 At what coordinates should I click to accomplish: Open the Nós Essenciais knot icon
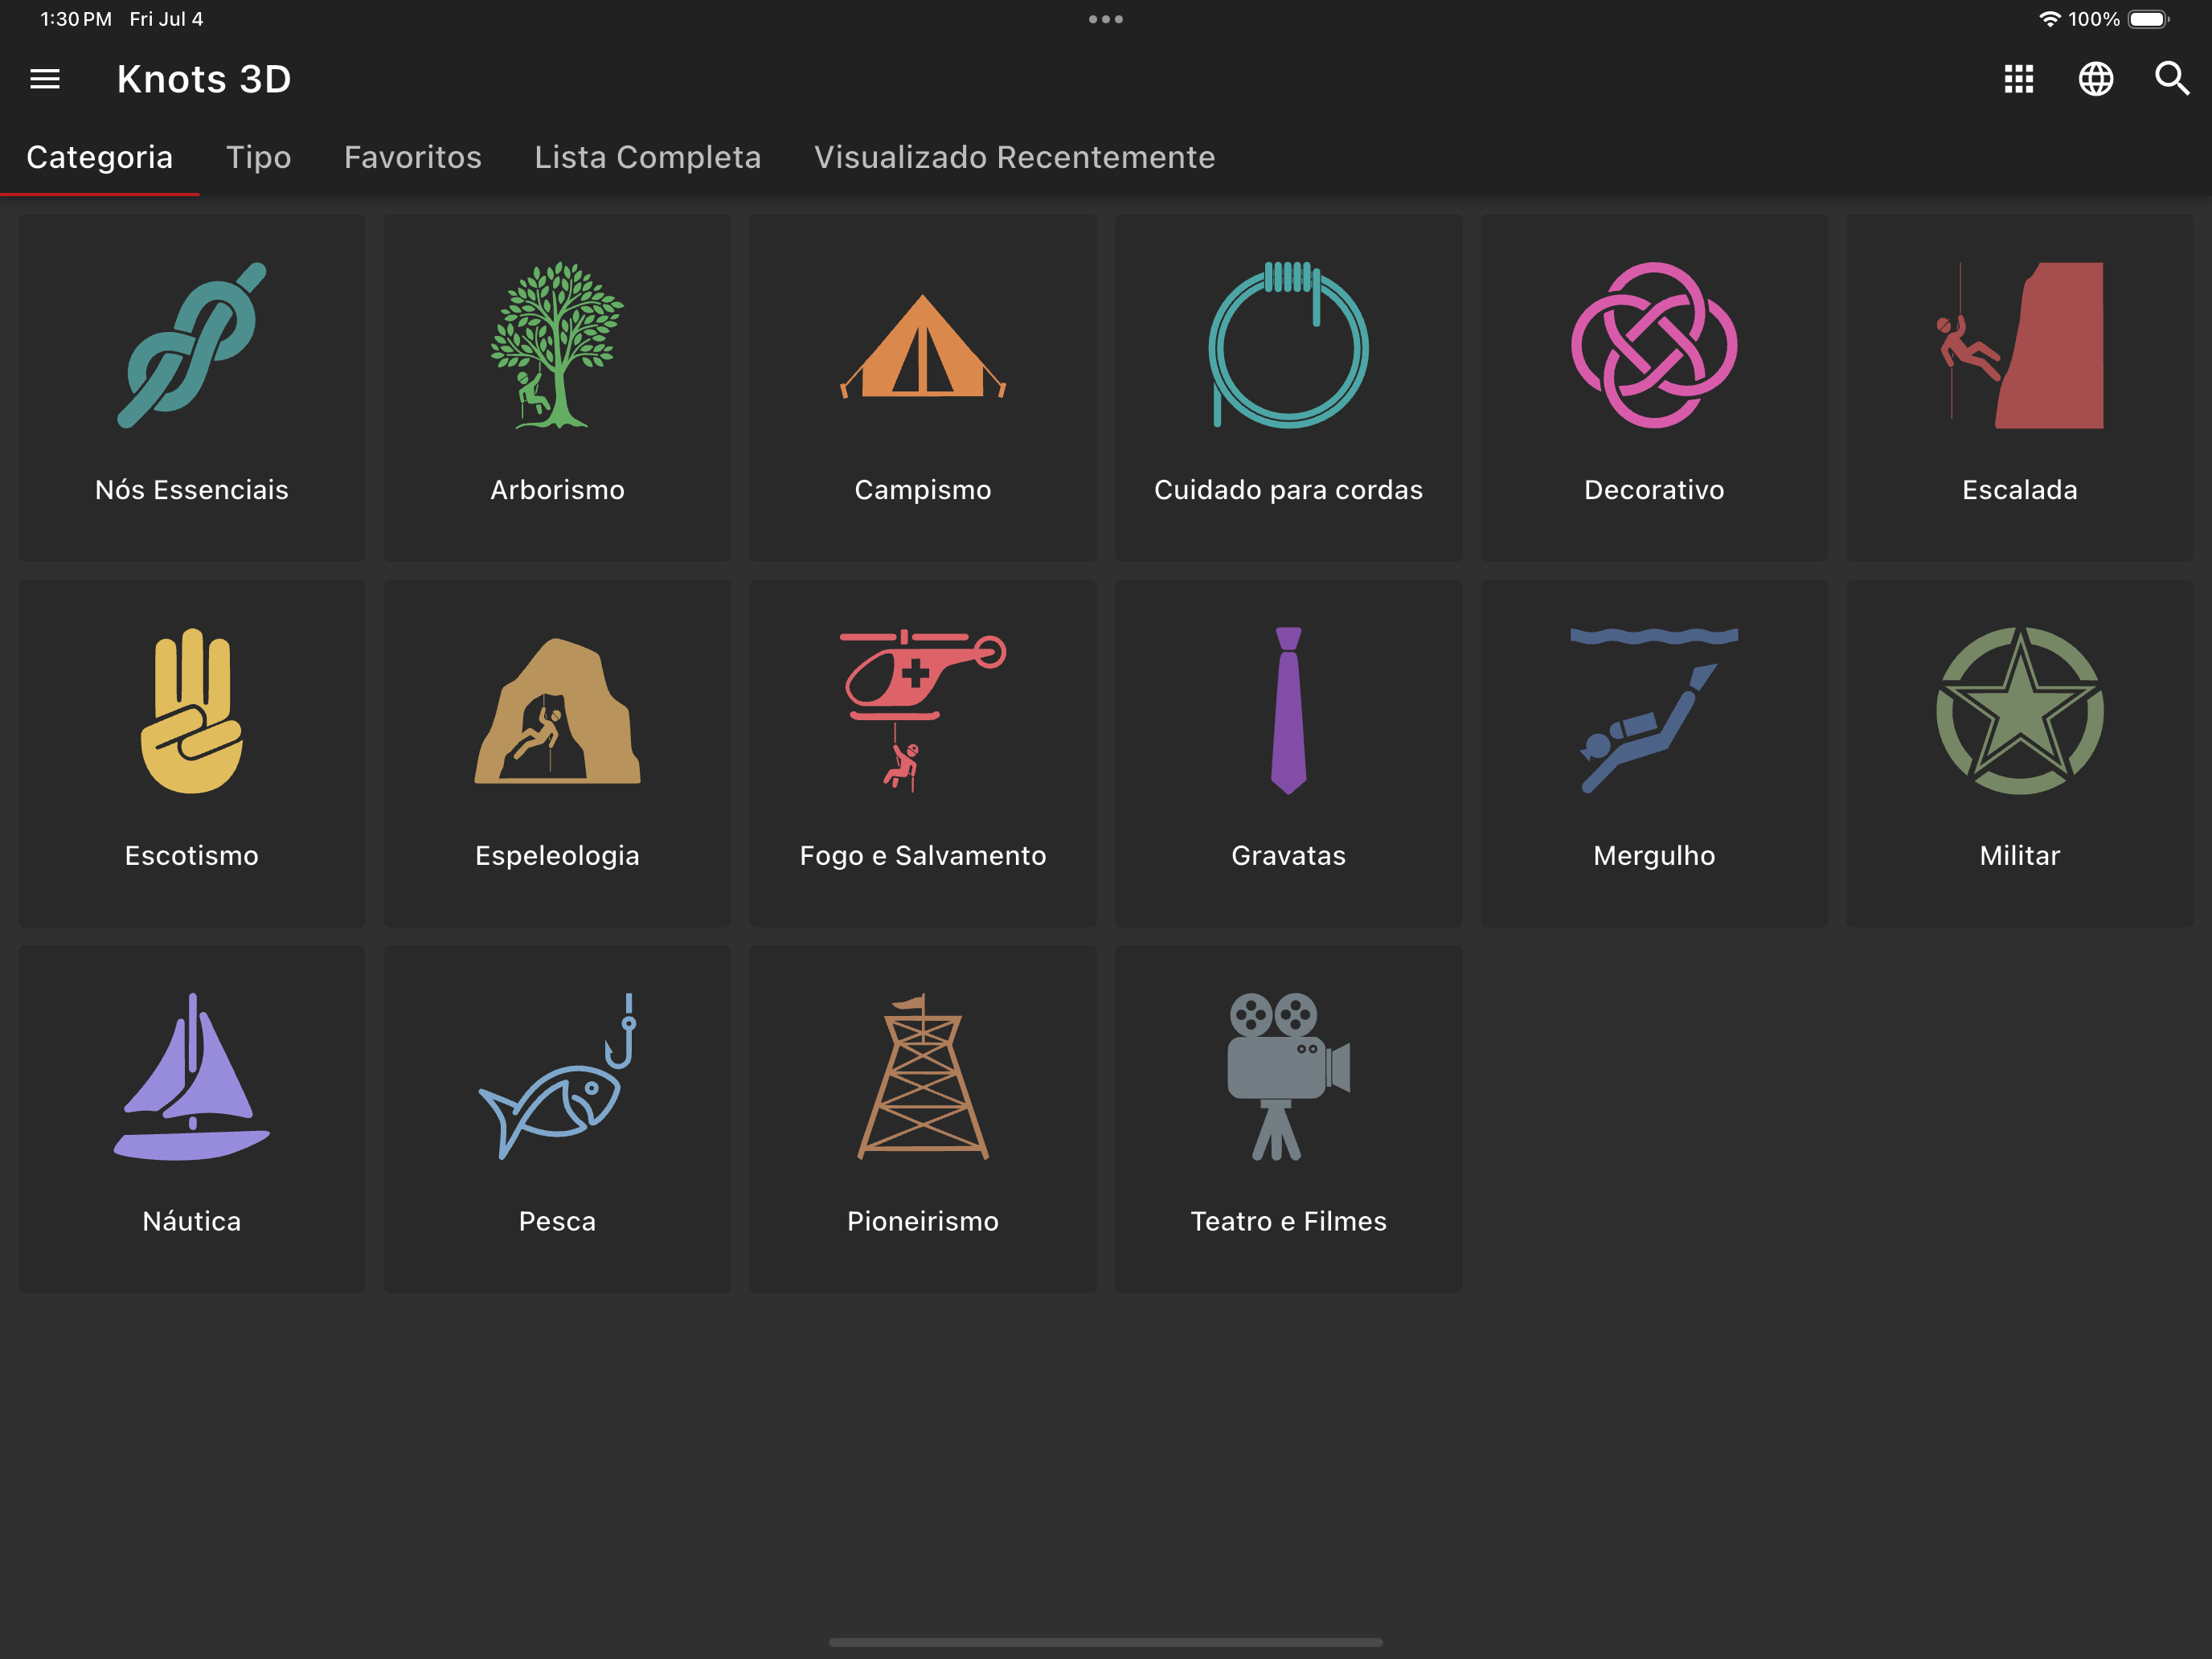pos(191,345)
